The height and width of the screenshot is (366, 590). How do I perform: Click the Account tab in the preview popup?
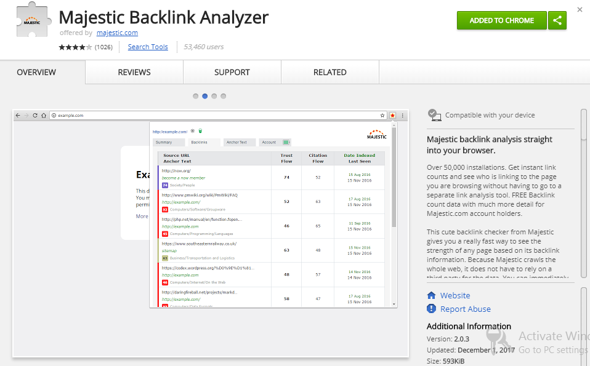click(x=275, y=143)
